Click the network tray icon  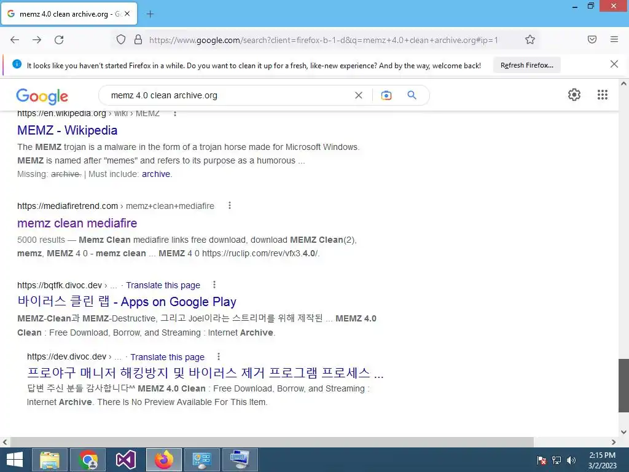click(x=557, y=460)
